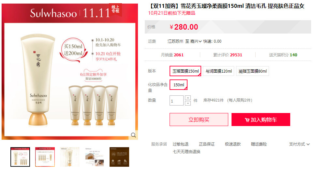Increase quantity with the up arrow
Screen dimensions: 315x170
[187, 98]
